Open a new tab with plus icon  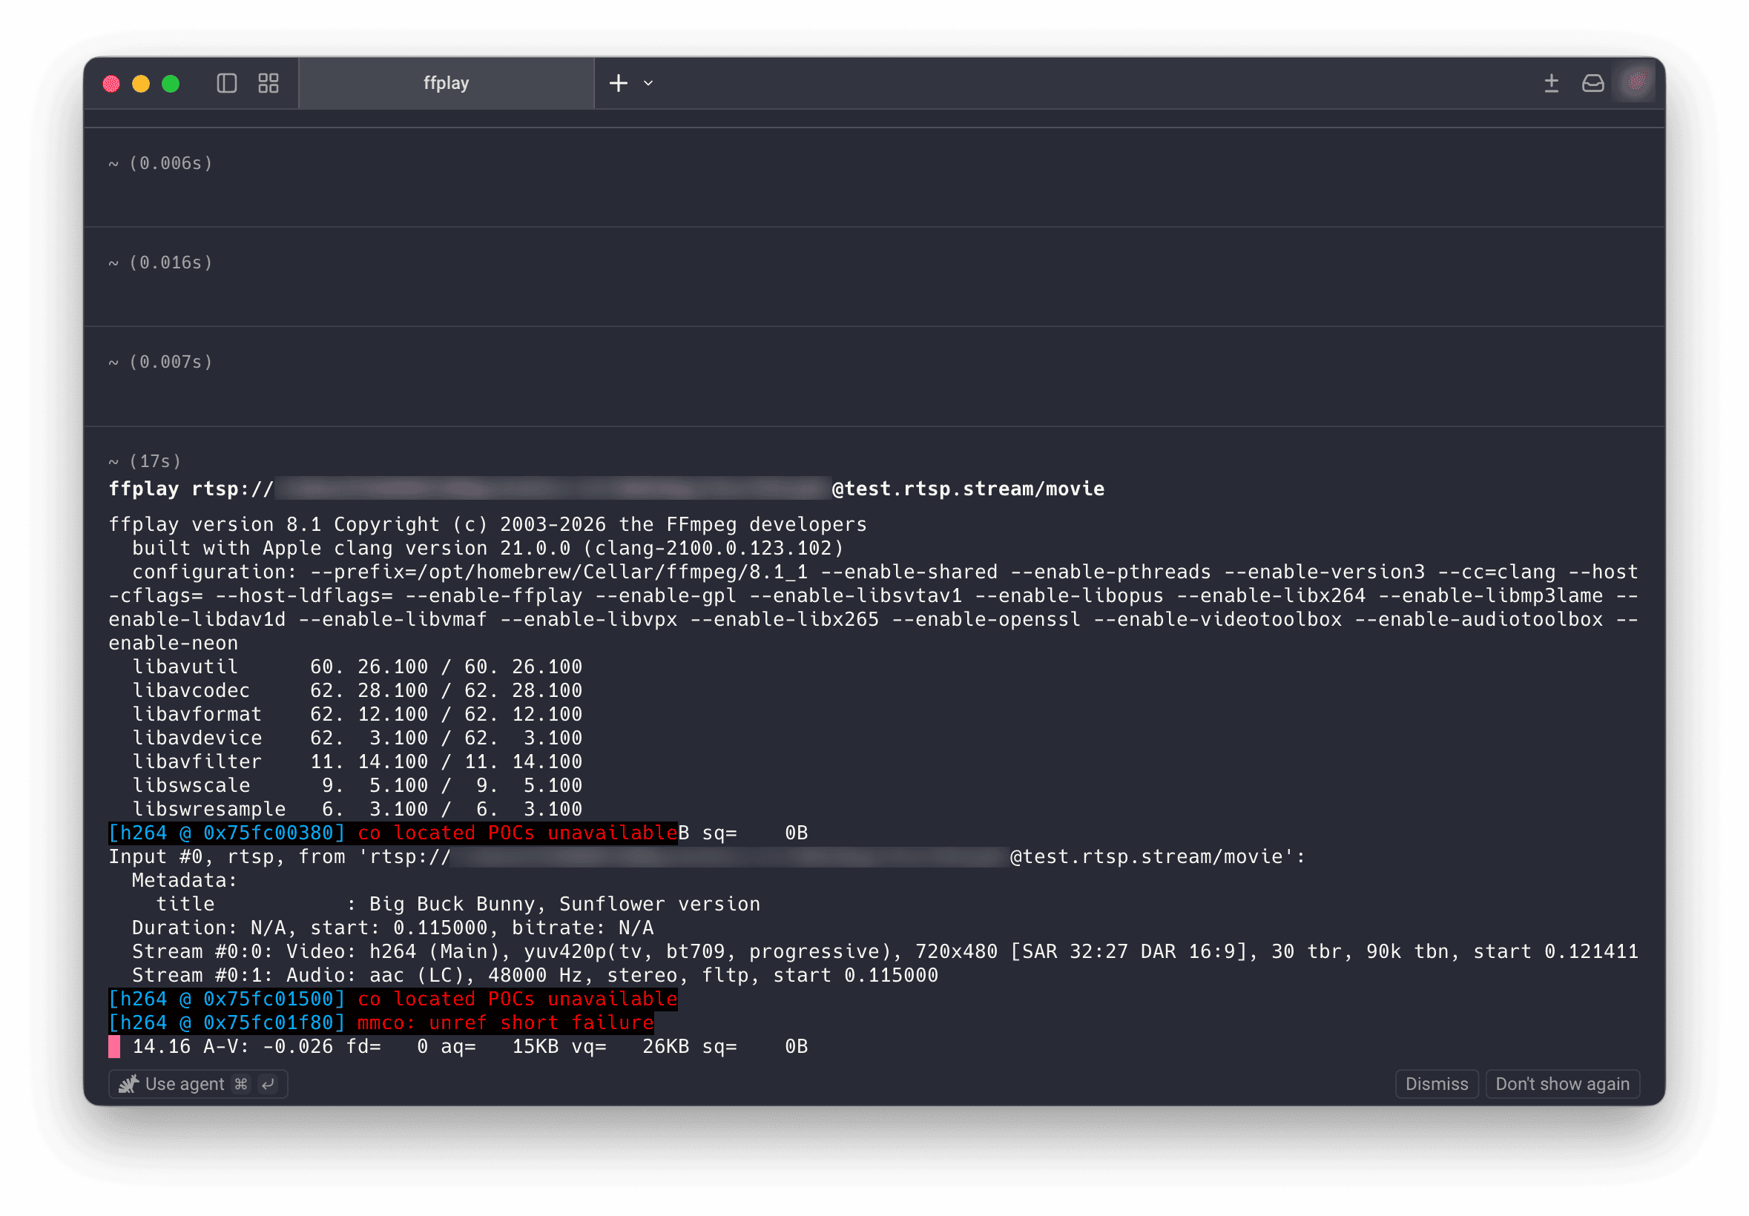(x=619, y=83)
